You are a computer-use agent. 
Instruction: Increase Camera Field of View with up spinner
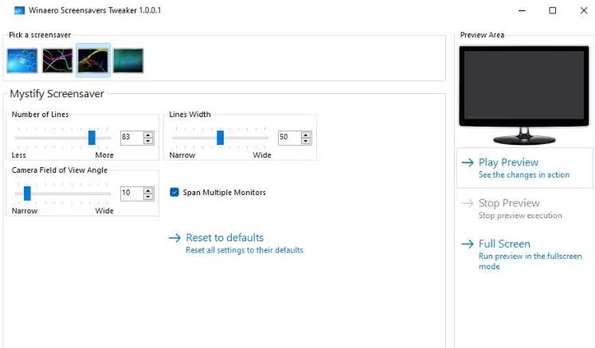point(148,190)
